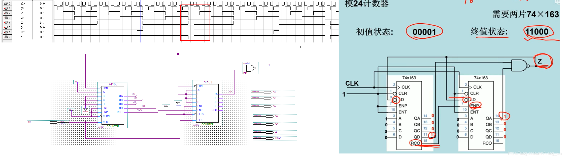Viewport: 564px width, 158px height.
Task: Select the RCO output pin symbol
Action: coord(269,138)
